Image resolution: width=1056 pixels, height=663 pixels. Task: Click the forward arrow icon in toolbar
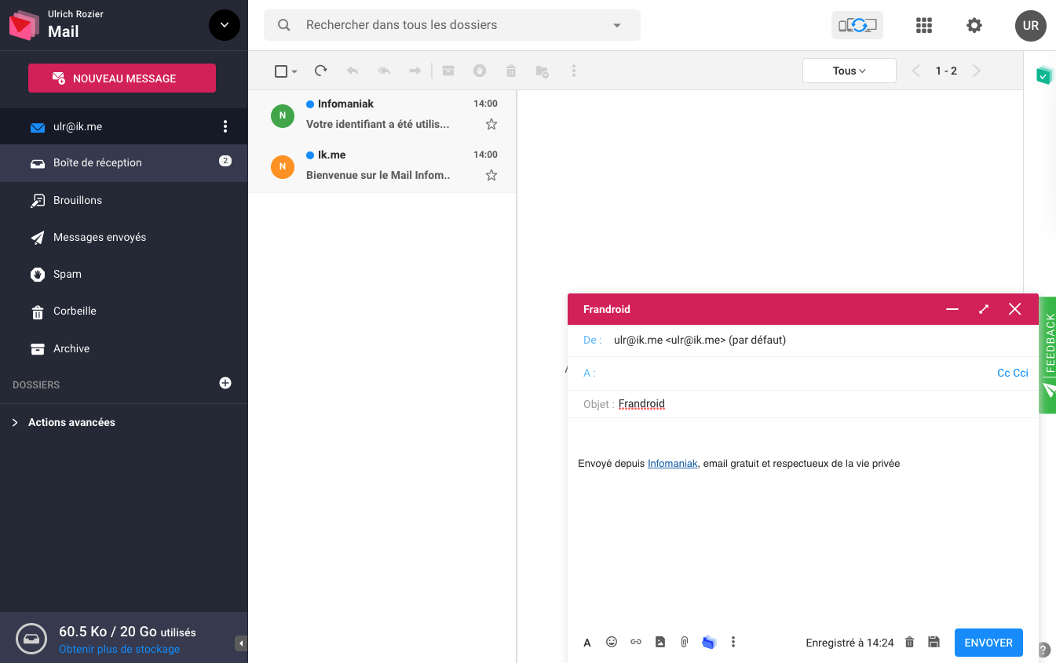(415, 71)
